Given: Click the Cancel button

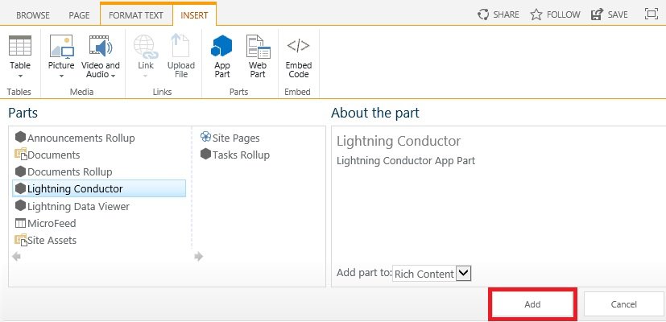Looking at the screenshot, I should (x=623, y=304).
